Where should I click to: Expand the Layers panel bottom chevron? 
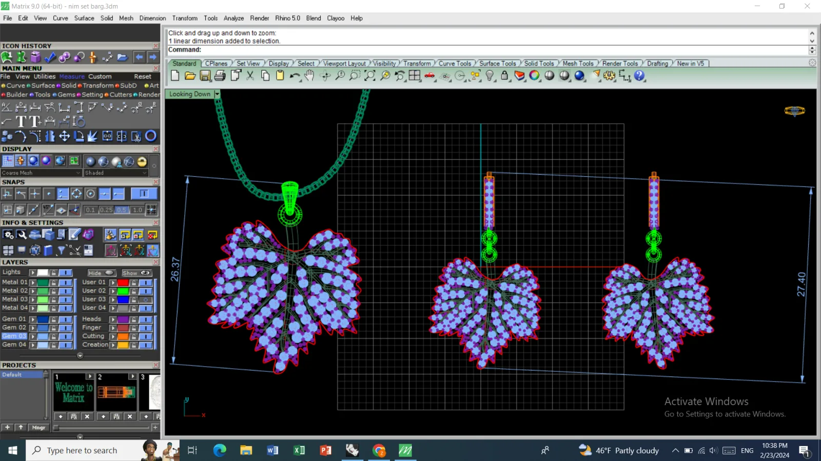[x=80, y=355]
